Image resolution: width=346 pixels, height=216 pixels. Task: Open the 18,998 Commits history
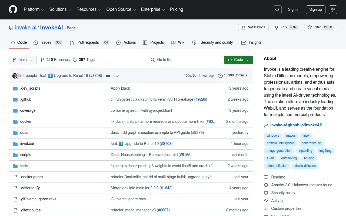tap(233, 76)
